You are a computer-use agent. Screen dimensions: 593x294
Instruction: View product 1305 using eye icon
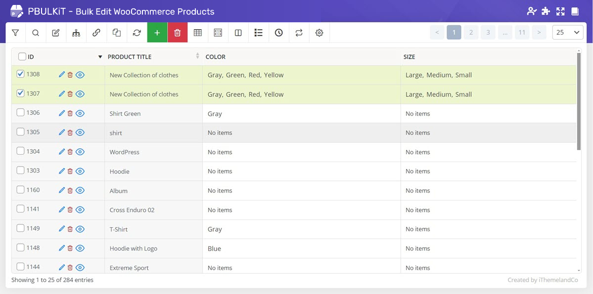pos(80,132)
